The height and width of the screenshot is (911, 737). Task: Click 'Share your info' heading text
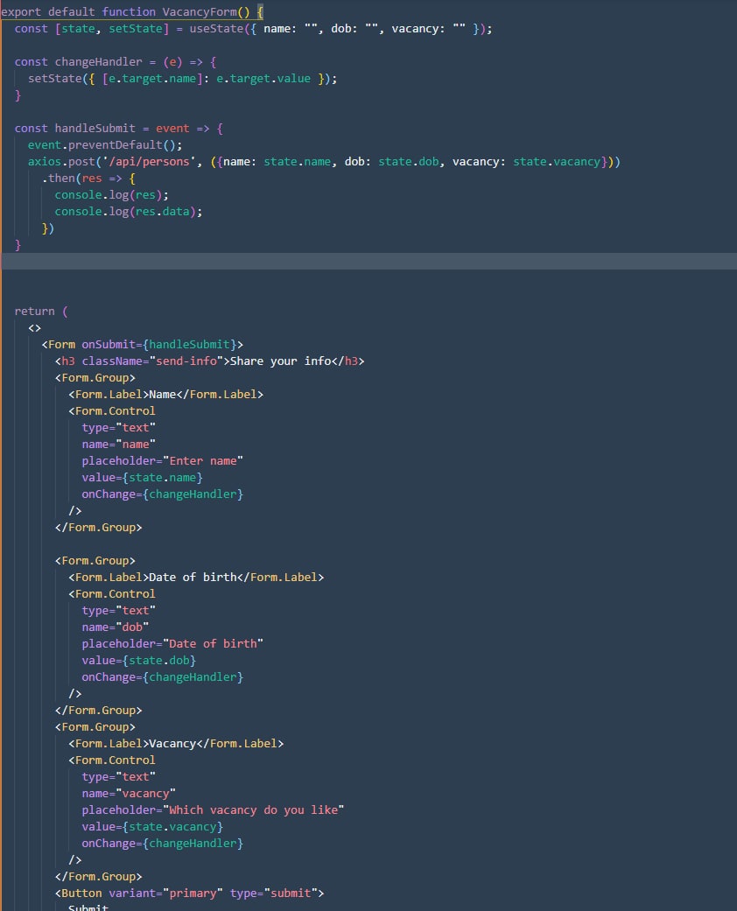pos(281,361)
